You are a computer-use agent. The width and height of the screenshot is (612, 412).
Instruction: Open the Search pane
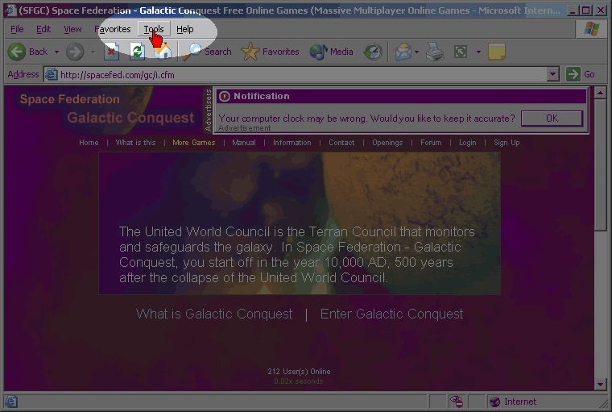pos(207,52)
